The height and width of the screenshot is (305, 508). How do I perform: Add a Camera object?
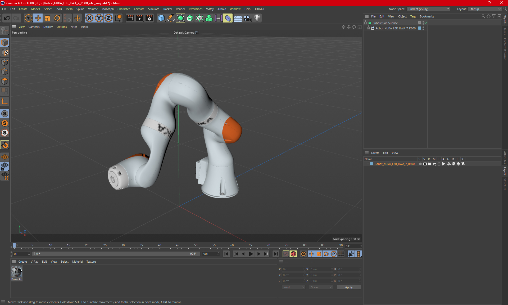point(247,18)
